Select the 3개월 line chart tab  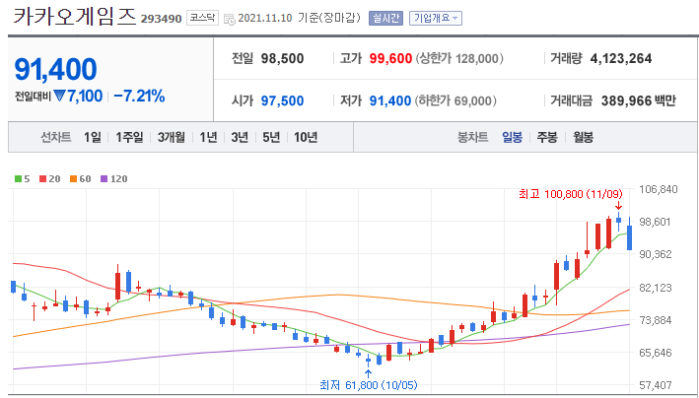pos(172,137)
